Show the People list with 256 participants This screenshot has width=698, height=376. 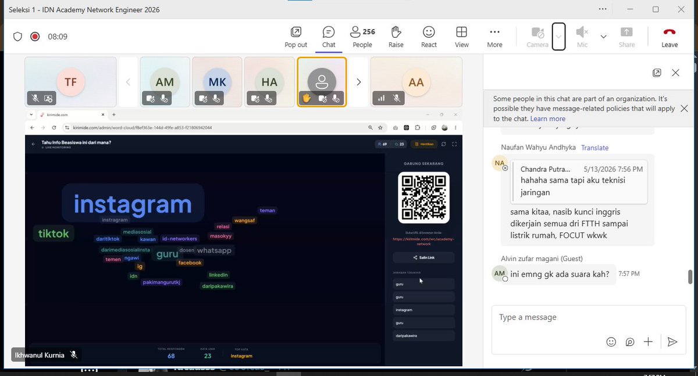(362, 37)
